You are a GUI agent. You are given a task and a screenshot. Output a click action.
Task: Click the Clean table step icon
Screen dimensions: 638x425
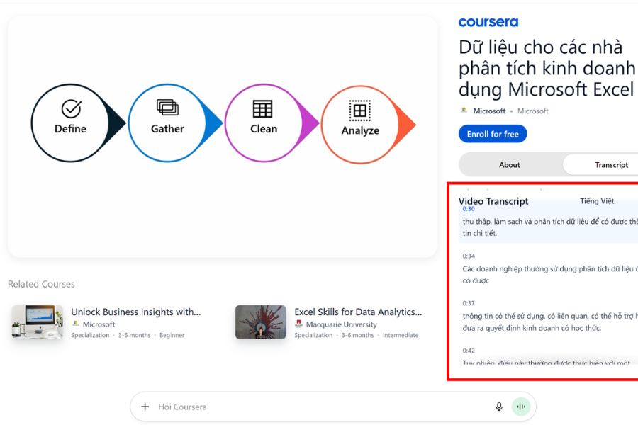tap(262, 108)
